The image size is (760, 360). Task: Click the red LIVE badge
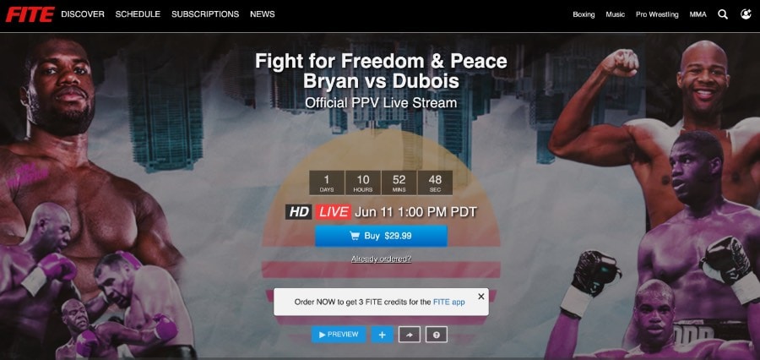click(334, 211)
